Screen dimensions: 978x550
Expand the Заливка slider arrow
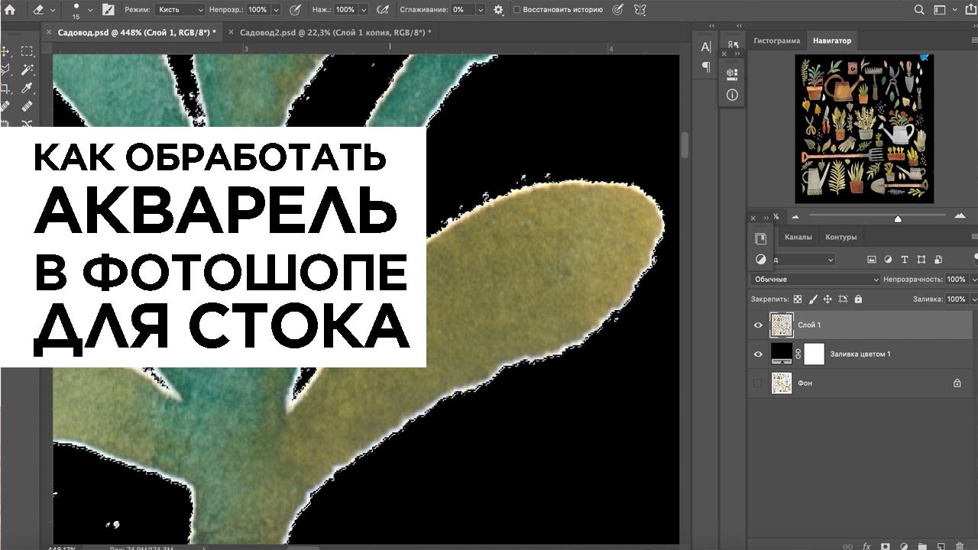(974, 299)
